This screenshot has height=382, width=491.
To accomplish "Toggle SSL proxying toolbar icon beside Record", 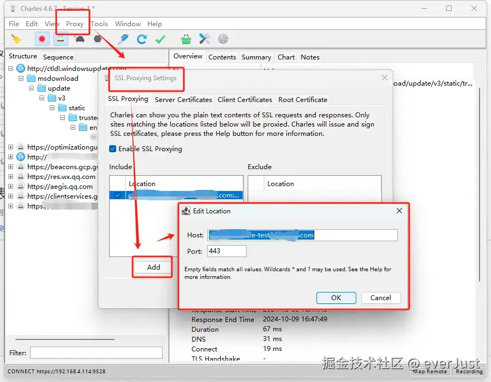I will tap(61, 39).
